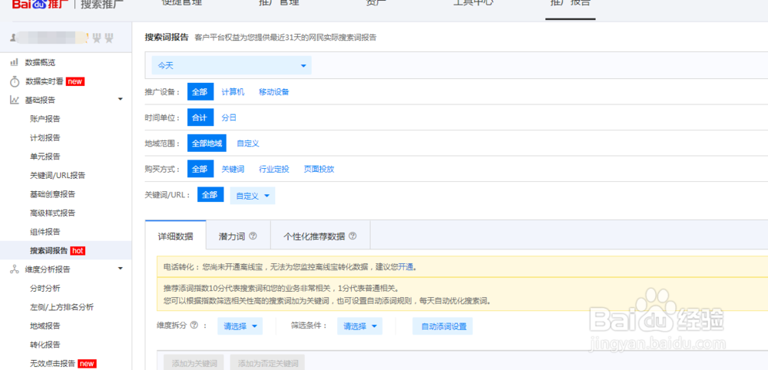The image size is (768, 370).
Task: Click 添加为否定关键词 button
Action: (x=267, y=363)
